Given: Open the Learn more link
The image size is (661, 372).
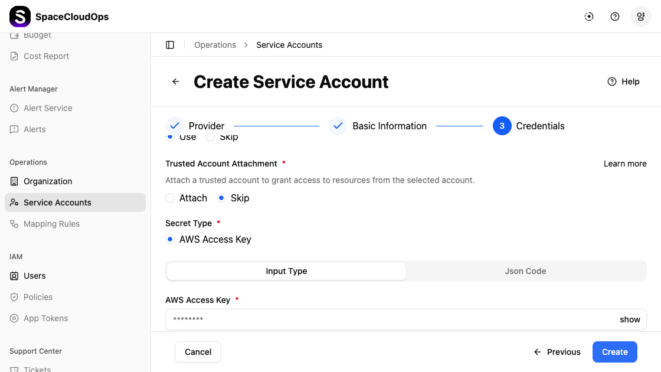Looking at the screenshot, I should click(x=624, y=164).
